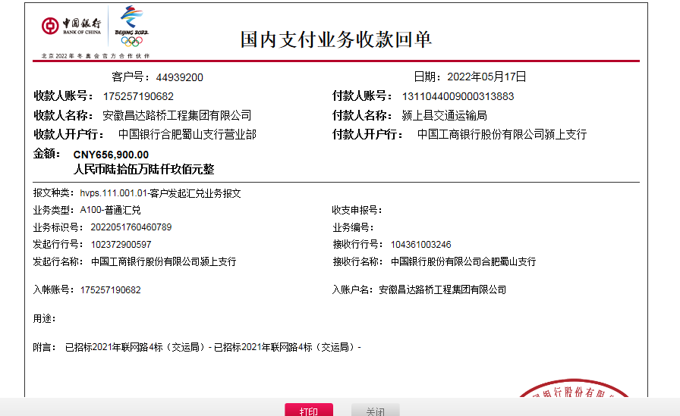This screenshot has width=680, height=416.
Task: Click payer account number 1311044009000313883
Action: (x=458, y=96)
